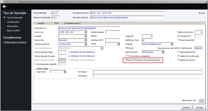Screen dimensions: 208x111
Task: Expand the Regra frete NFE dropdown
Action: [163, 52]
